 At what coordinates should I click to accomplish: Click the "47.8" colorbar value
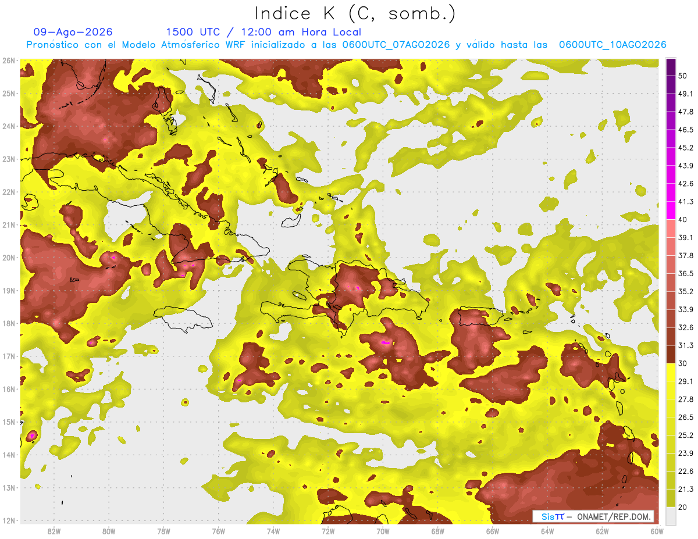(685, 112)
